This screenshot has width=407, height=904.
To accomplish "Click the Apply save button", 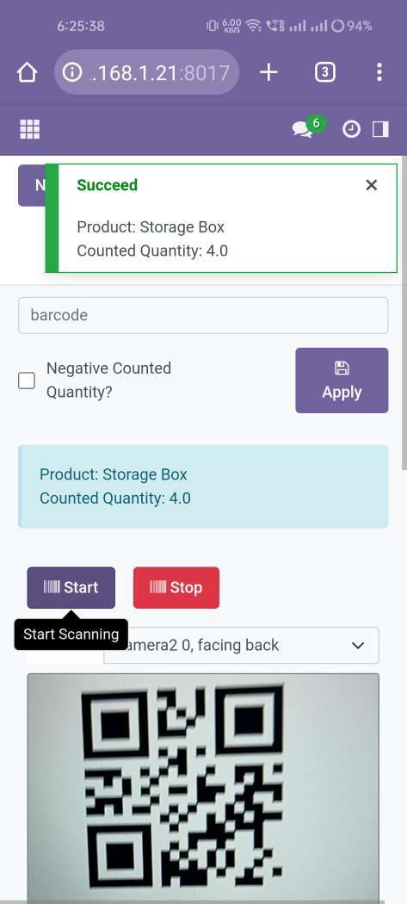I will pyautogui.click(x=342, y=381).
